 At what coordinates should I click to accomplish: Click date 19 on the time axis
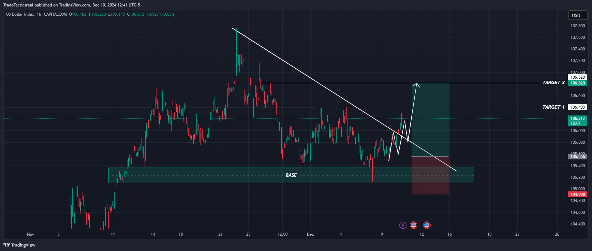[489, 234]
